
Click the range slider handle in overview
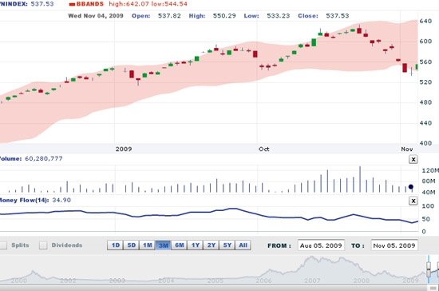(x=429, y=269)
